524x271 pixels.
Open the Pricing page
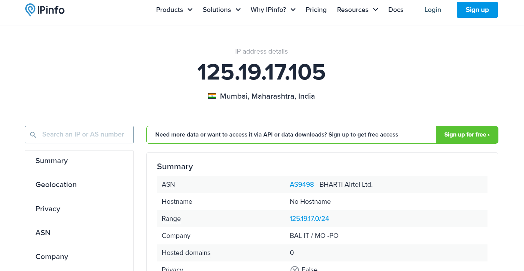click(x=316, y=10)
